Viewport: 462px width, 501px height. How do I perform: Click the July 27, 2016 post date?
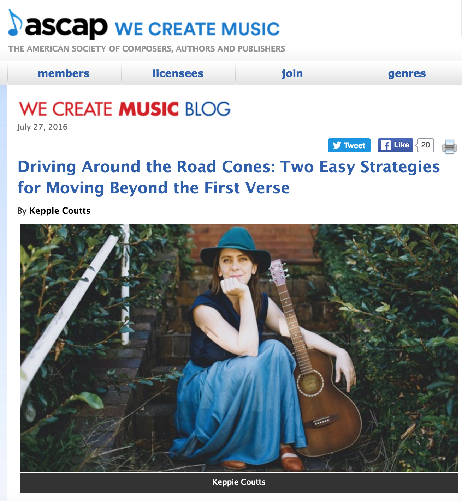[42, 127]
